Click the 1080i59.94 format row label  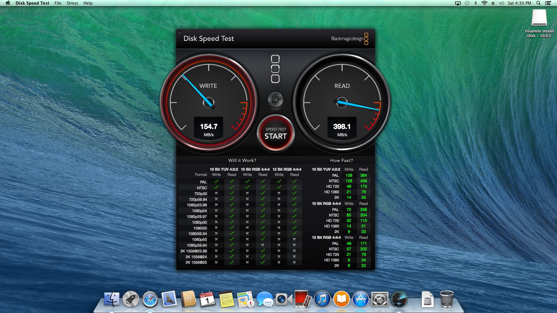(198, 234)
